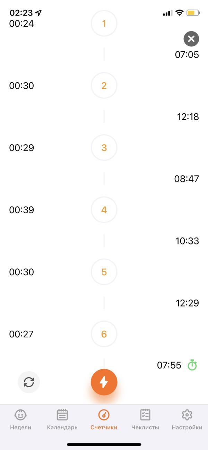
Task: Tap contraction number 3 marker
Action: pos(104,148)
